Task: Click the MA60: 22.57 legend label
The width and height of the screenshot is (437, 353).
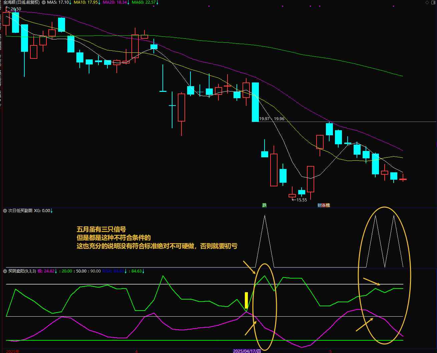Action: (x=143, y=2)
